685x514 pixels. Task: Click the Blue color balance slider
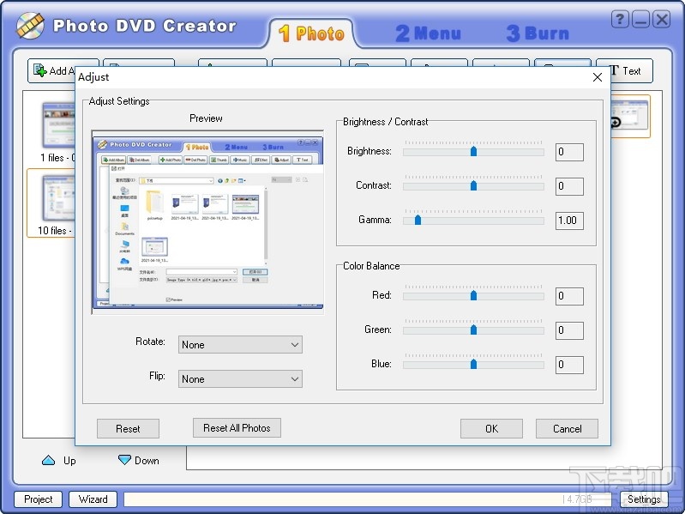[473, 365]
